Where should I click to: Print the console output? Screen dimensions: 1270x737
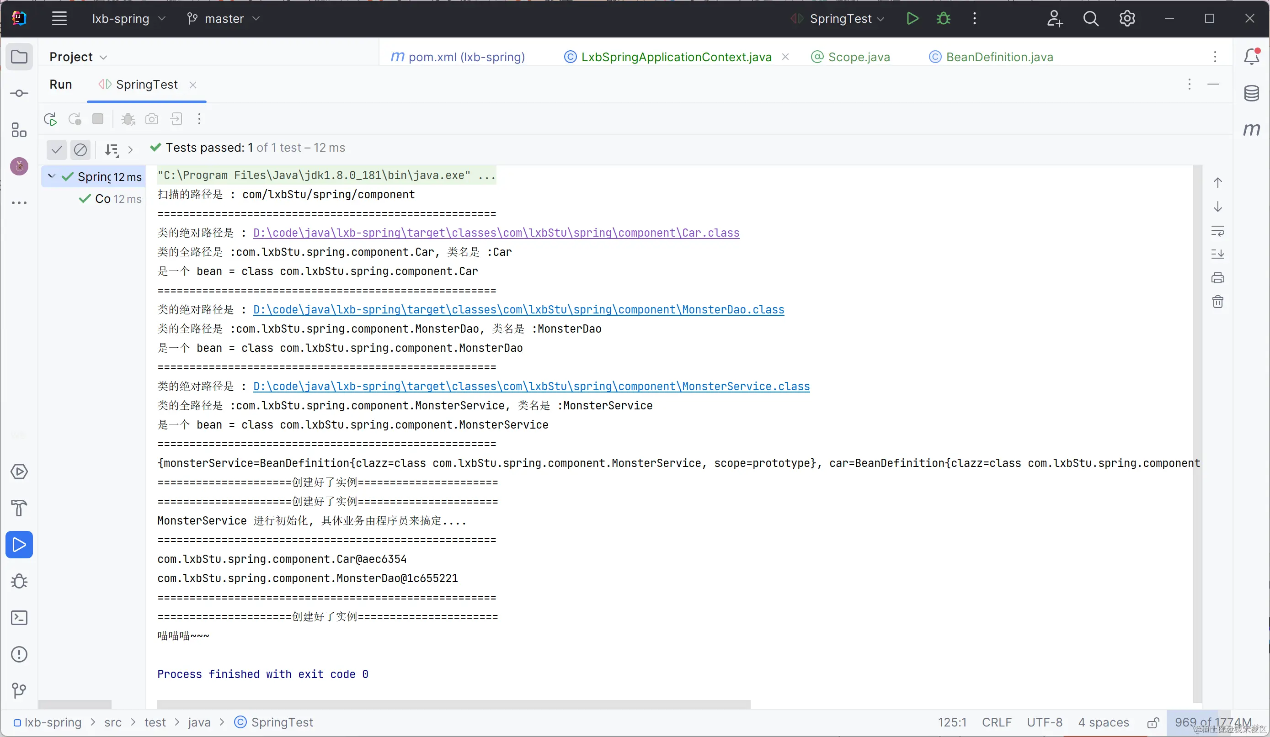(1217, 278)
